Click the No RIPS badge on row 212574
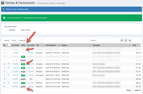 click(x=23, y=79)
